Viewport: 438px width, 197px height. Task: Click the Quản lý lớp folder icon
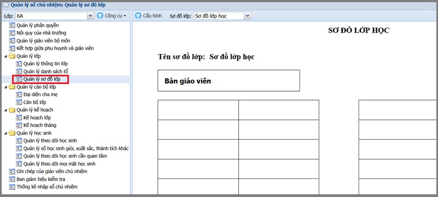[11, 56]
